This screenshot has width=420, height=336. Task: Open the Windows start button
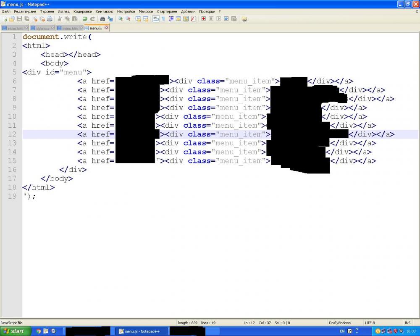coord(15,331)
